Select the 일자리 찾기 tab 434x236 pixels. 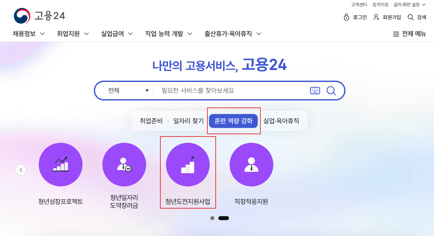coord(189,121)
